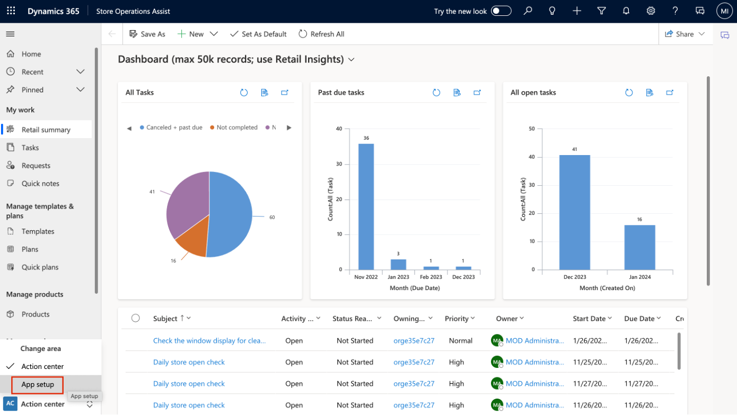Screen dimensions: 737x415
Task: Open the settings gear in header
Action: click(x=651, y=11)
